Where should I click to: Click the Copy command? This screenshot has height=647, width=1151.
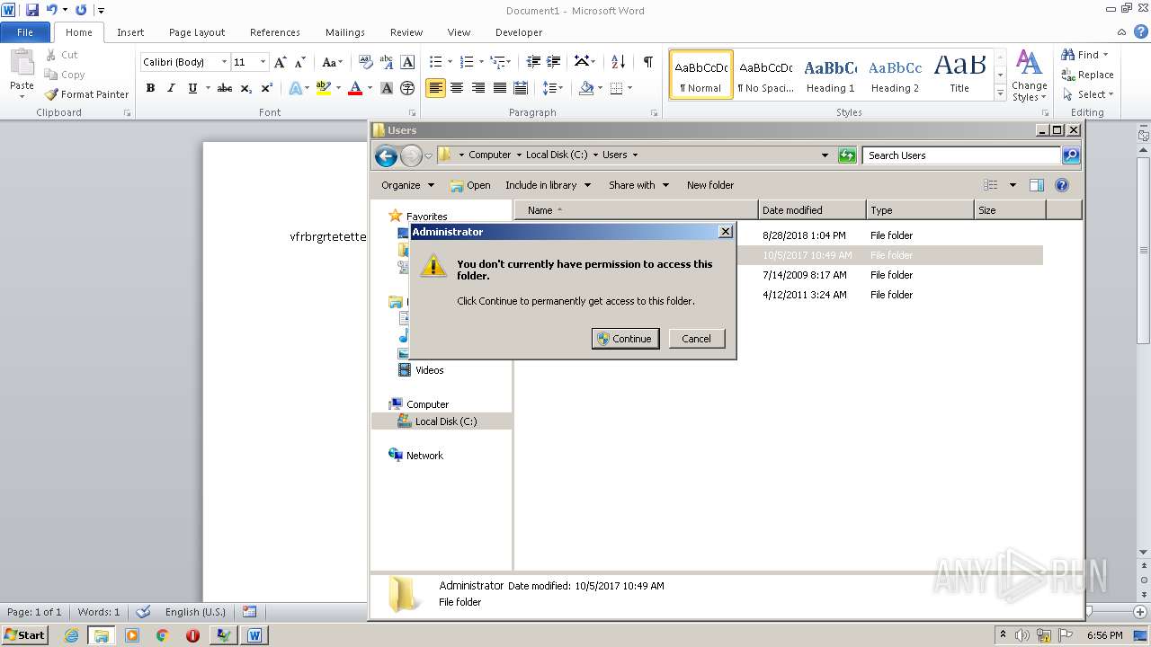point(65,75)
